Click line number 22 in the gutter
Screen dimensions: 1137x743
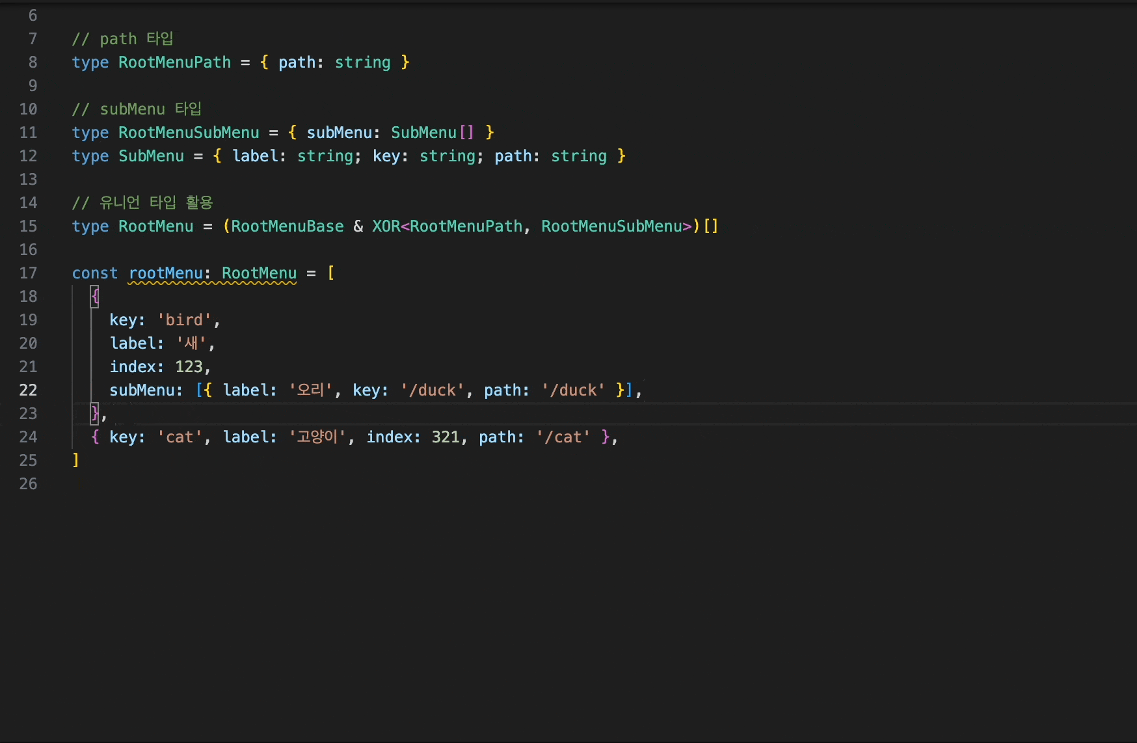tap(28, 390)
